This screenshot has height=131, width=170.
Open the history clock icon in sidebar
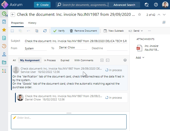(4, 46)
